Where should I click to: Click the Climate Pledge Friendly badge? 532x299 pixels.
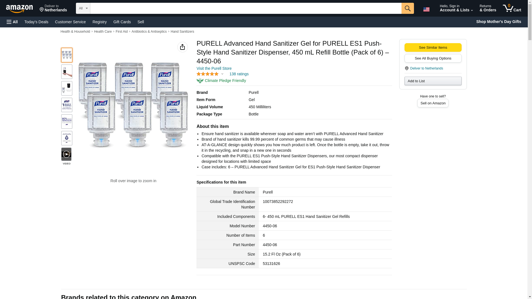221,81
